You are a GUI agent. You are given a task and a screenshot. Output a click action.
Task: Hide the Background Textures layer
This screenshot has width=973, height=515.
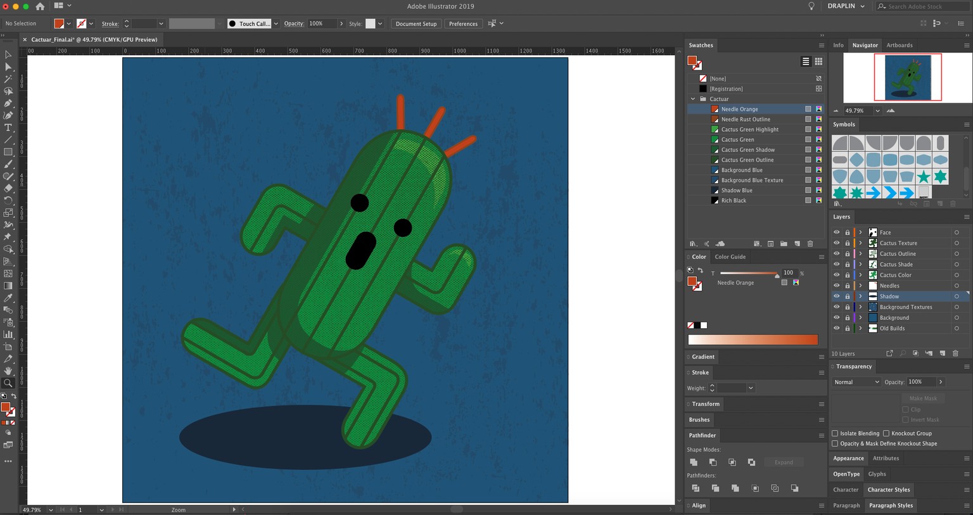click(x=836, y=307)
